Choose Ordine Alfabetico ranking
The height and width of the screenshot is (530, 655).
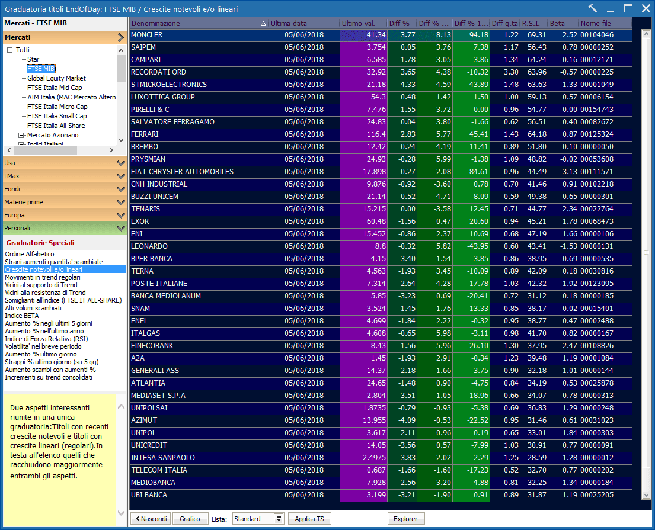[30, 254]
